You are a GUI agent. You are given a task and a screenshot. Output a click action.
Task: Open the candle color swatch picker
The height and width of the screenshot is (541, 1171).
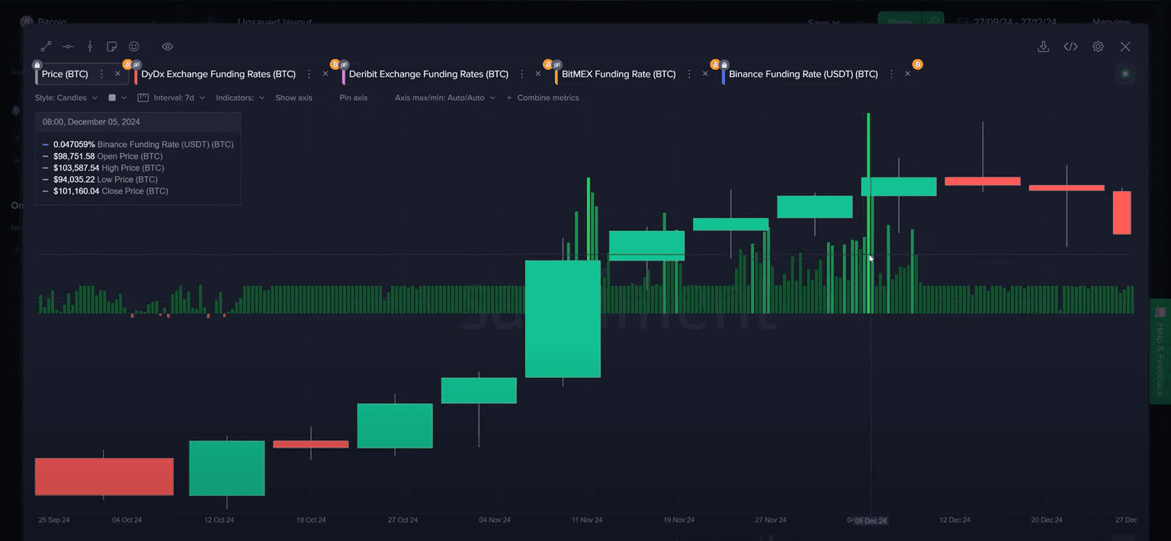117,98
